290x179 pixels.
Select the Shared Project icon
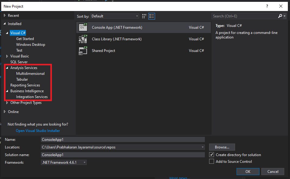click(x=83, y=50)
